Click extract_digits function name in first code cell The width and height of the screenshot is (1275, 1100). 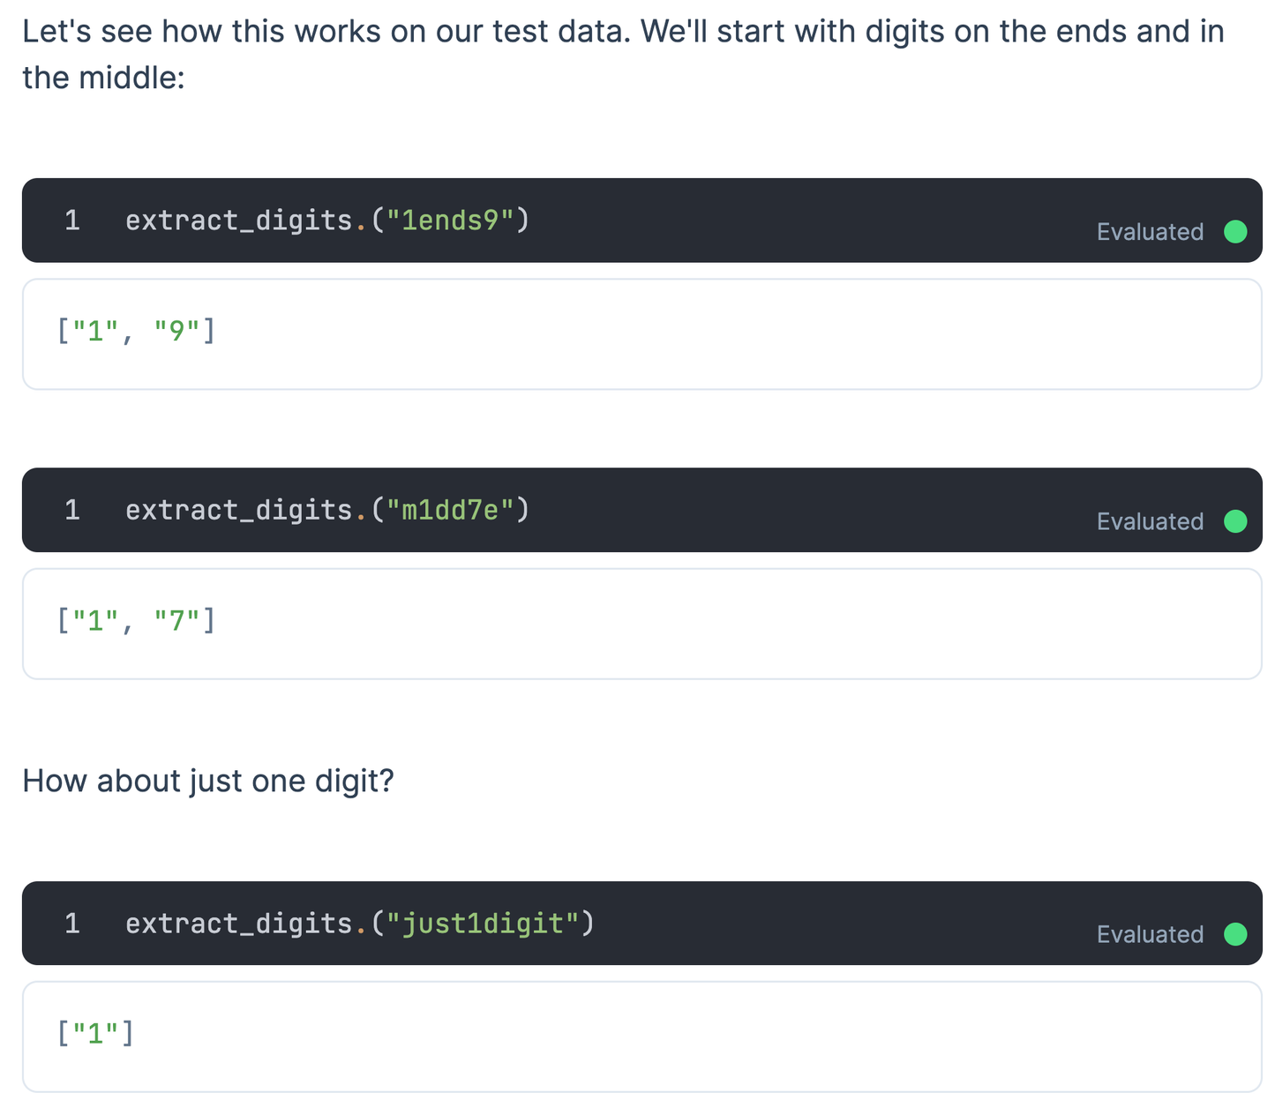click(238, 221)
